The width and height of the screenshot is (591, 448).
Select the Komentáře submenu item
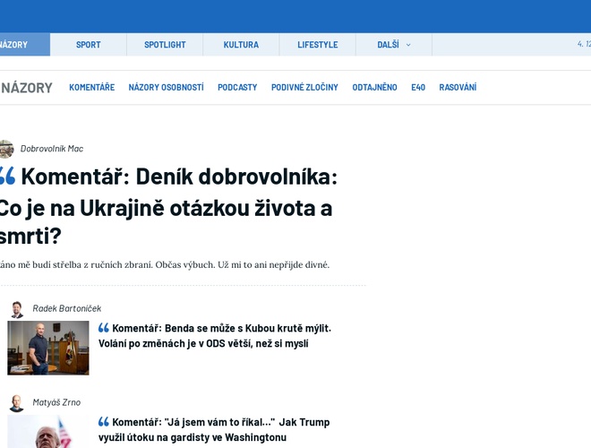[x=91, y=88]
